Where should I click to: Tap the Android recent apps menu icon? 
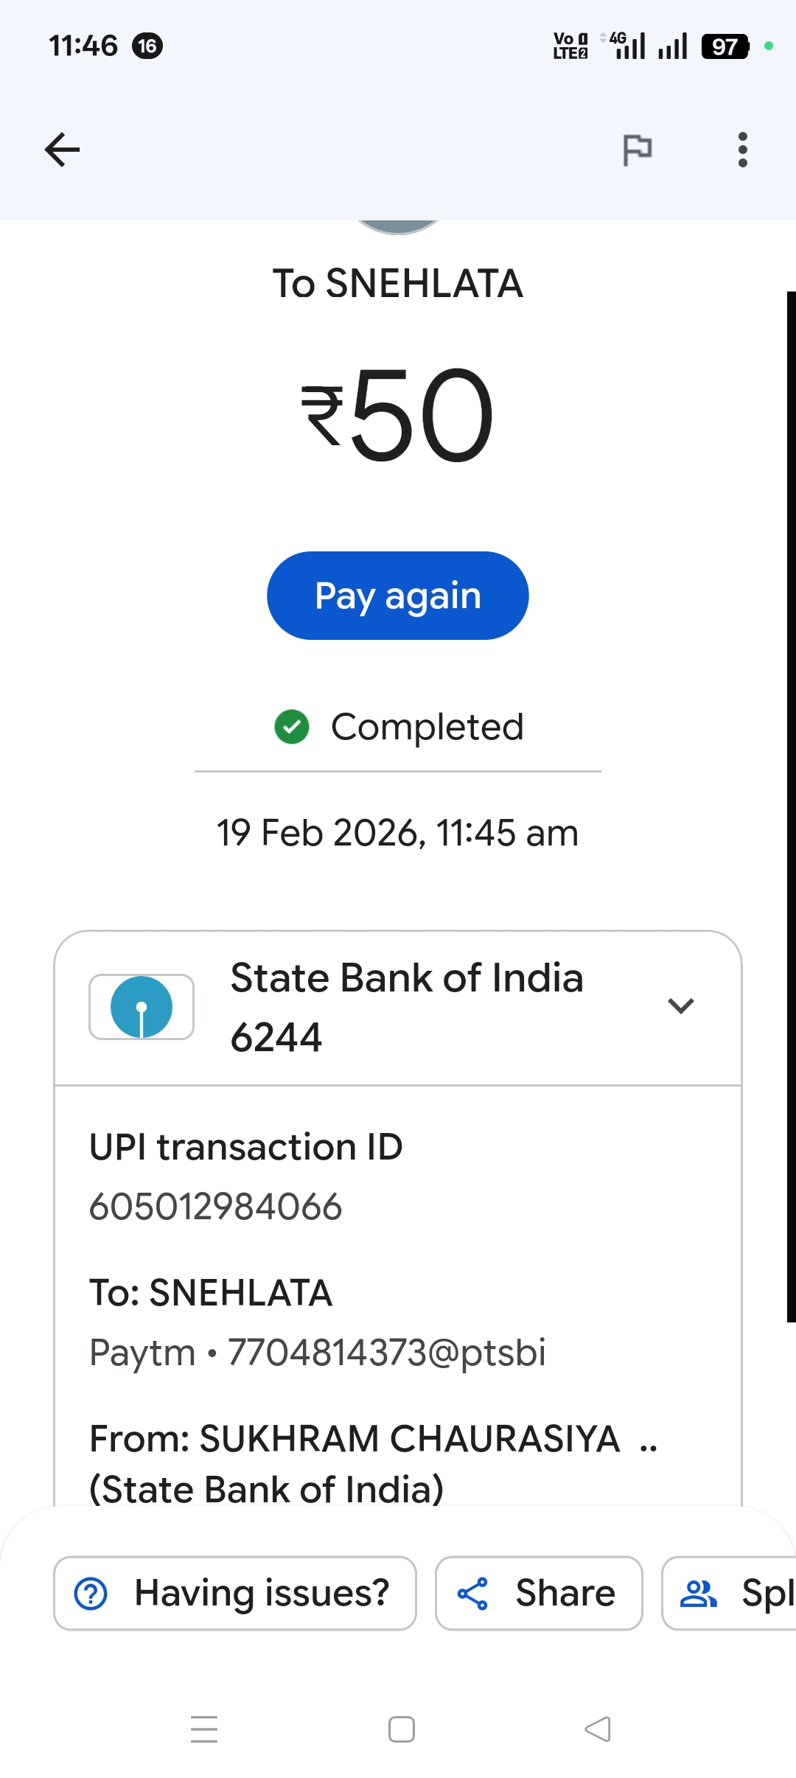click(x=204, y=1729)
